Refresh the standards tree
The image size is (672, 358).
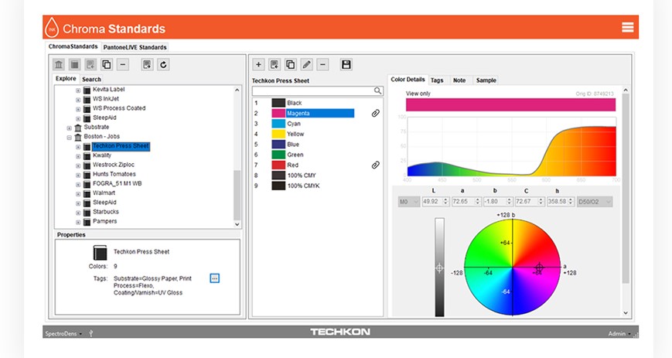[163, 65]
